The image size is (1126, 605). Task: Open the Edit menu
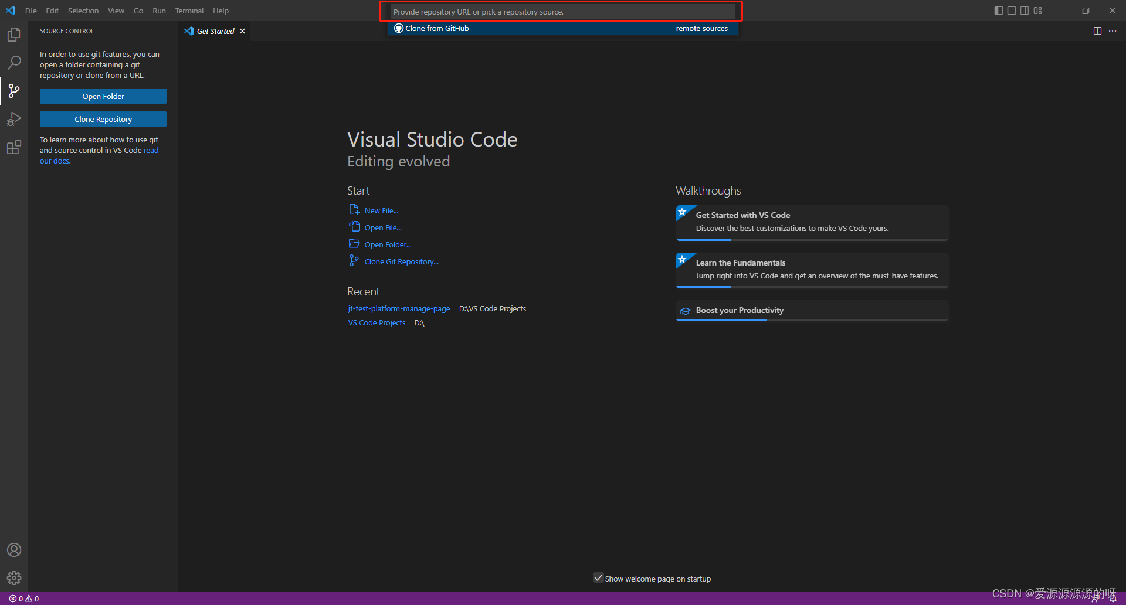pos(52,11)
